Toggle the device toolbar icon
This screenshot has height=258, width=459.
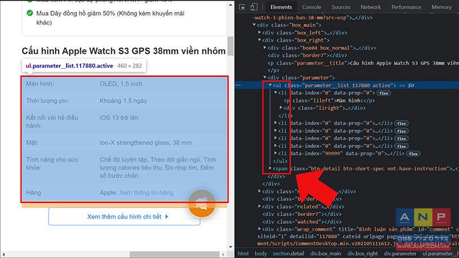tap(254, 7)
